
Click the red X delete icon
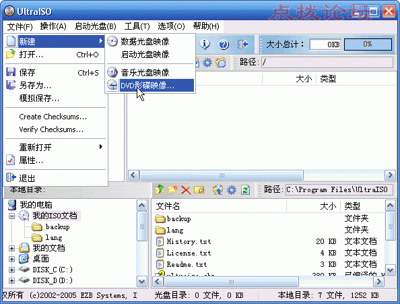coord(186,190)
